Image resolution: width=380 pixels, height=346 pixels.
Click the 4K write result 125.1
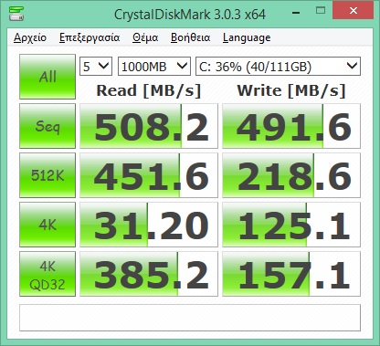[x=291, y=225]
